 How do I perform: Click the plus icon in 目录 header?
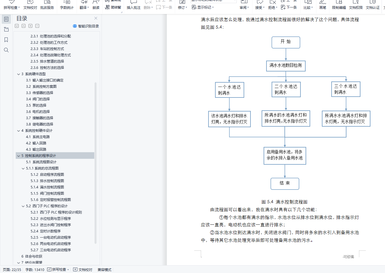pyautogui.click(x=31, y=26)
